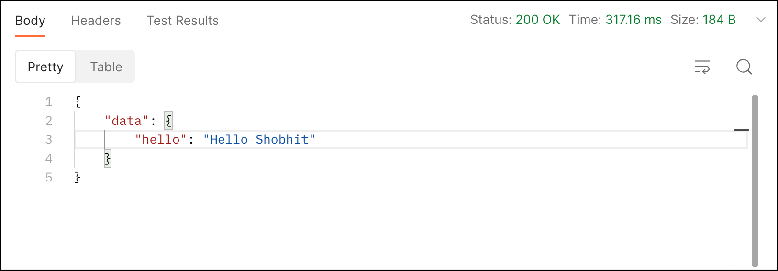Expand the response details chevron
Image resolution: width=778 pixels, height=271 pixels.
point(761,20)
